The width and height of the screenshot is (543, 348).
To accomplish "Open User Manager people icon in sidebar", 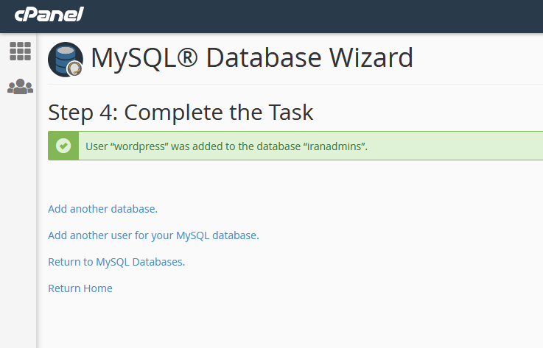I will click(x=20, y=87).
